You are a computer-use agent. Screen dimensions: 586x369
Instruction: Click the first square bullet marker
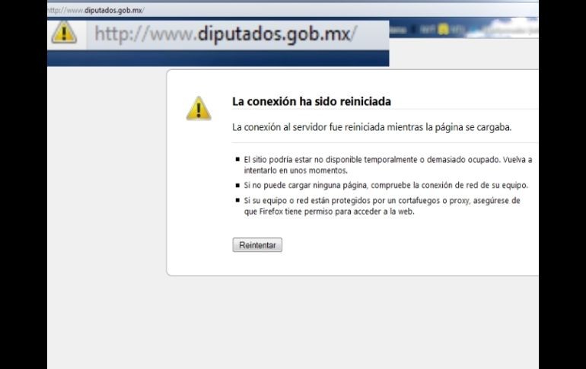237,160
